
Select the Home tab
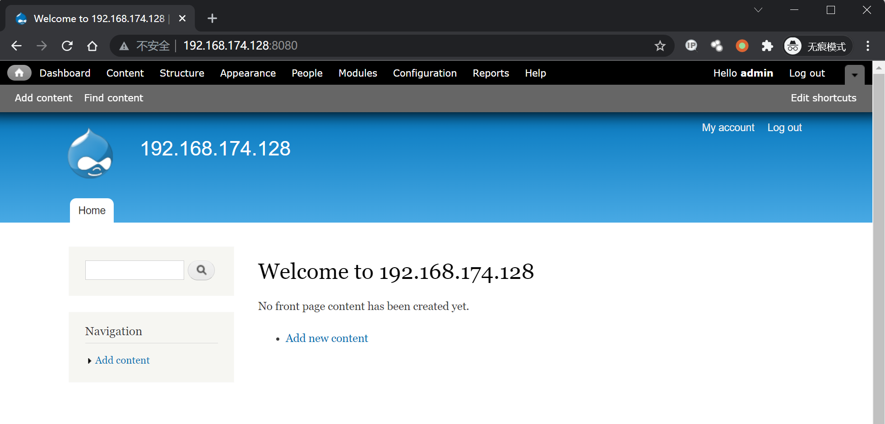(92, 210)
